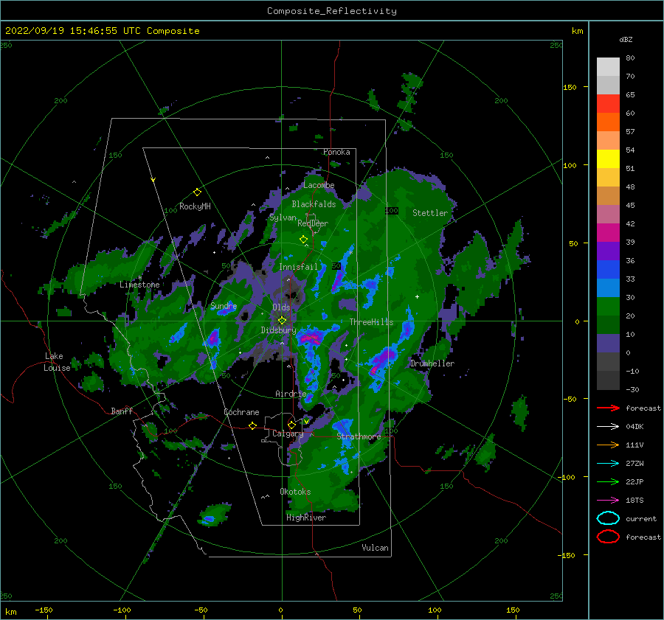Click the magenta 18TS arrow icon
The width and height of the screenshot is (664, 620).
click(608, 501)
